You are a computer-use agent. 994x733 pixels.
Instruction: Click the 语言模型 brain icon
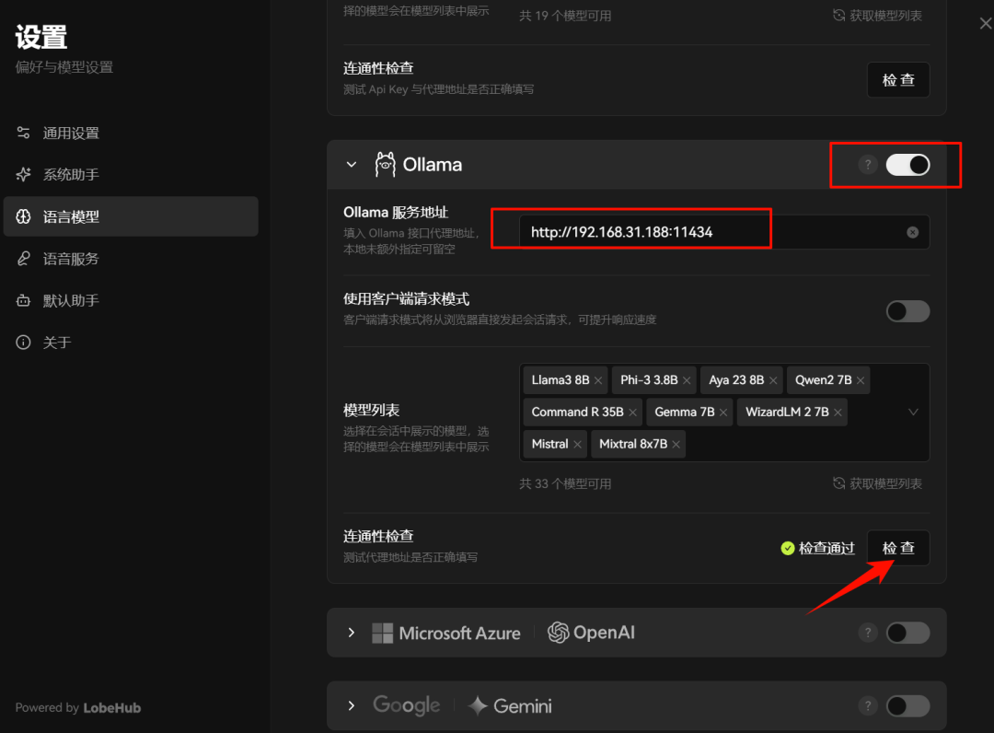click(23, 216)
